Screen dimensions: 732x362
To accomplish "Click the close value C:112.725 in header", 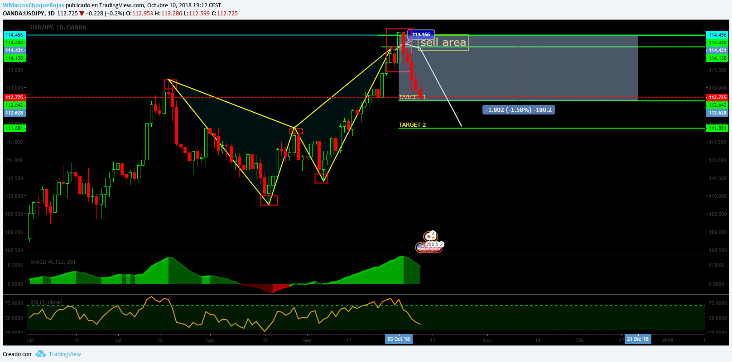I will click(x=225, y=14).
